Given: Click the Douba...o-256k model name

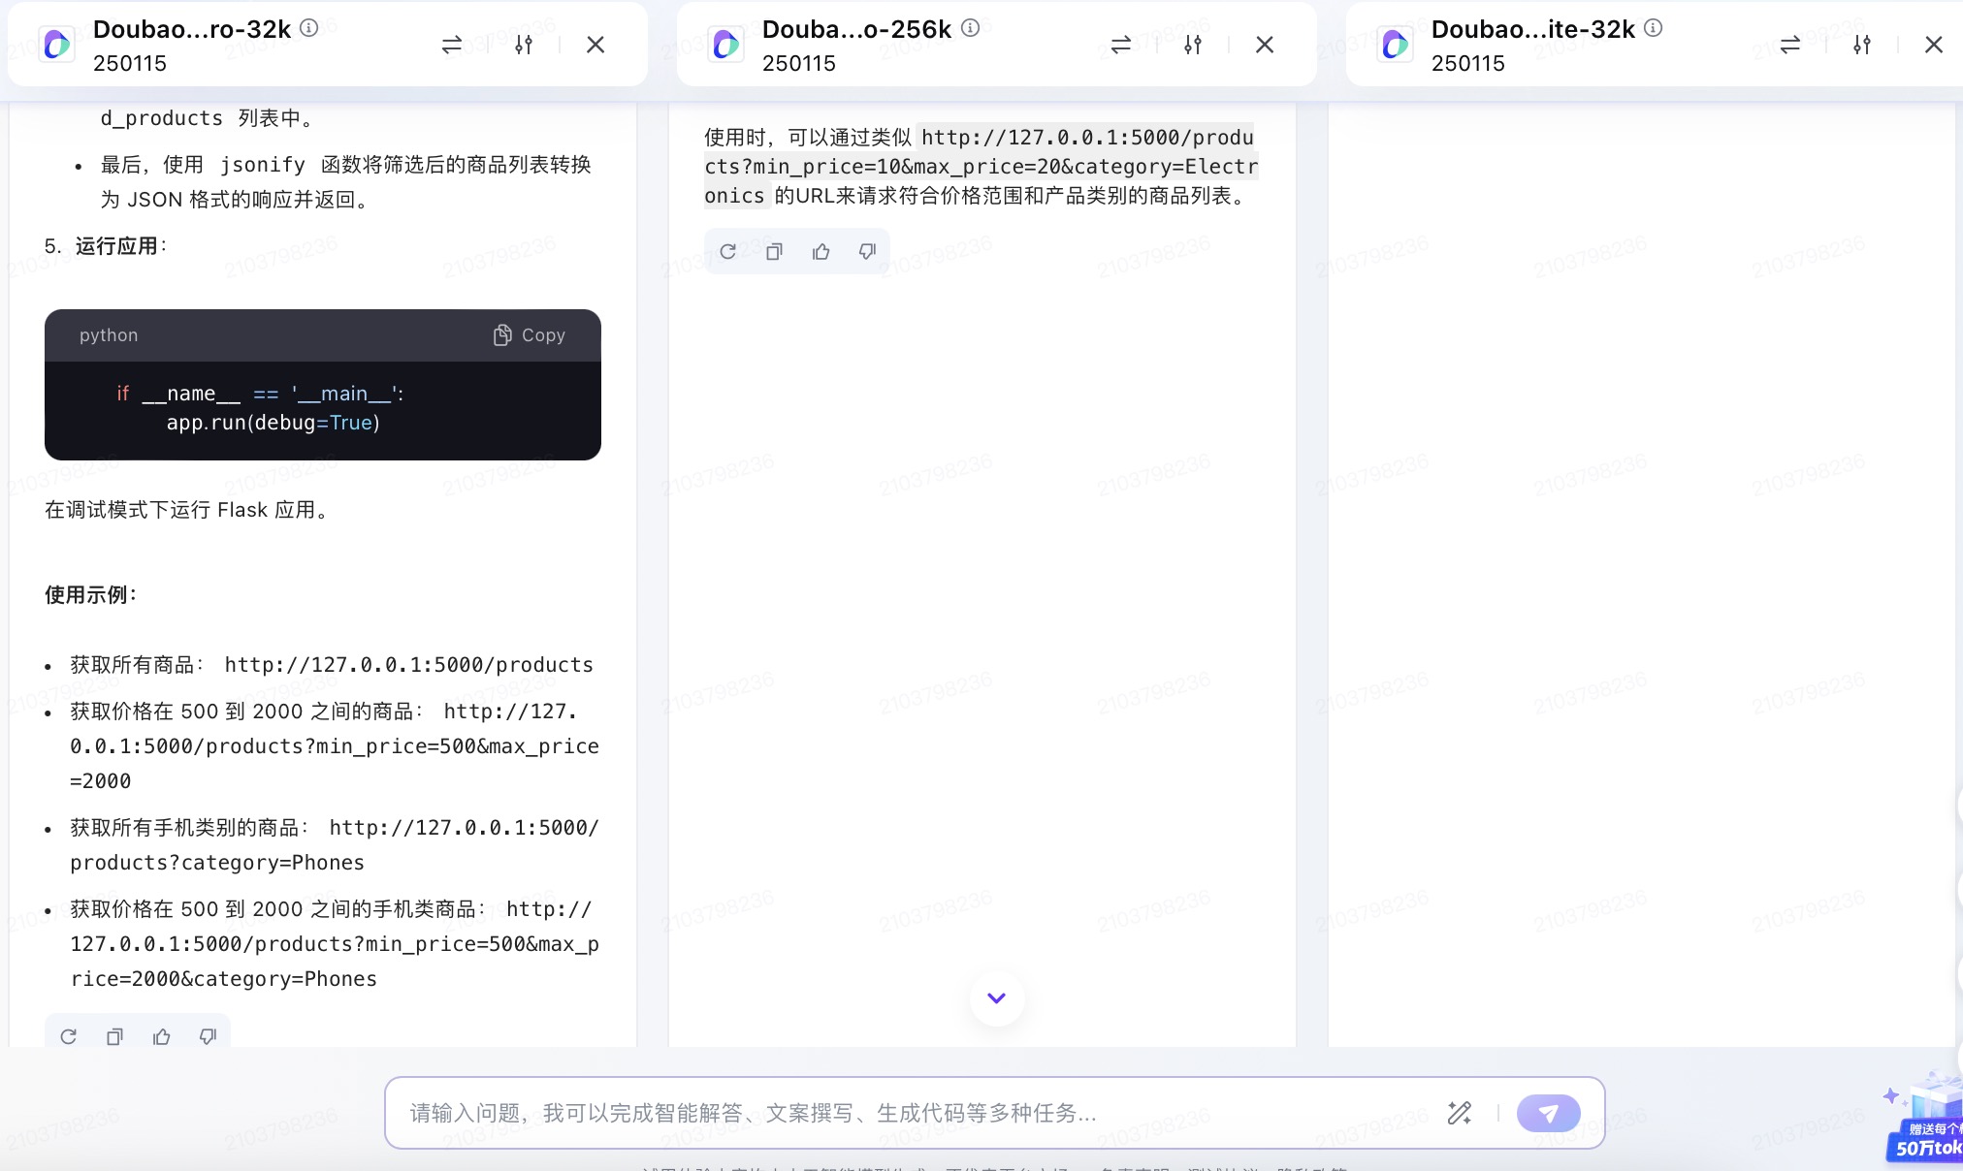Looking at the screenshot, I should [856, 30].
